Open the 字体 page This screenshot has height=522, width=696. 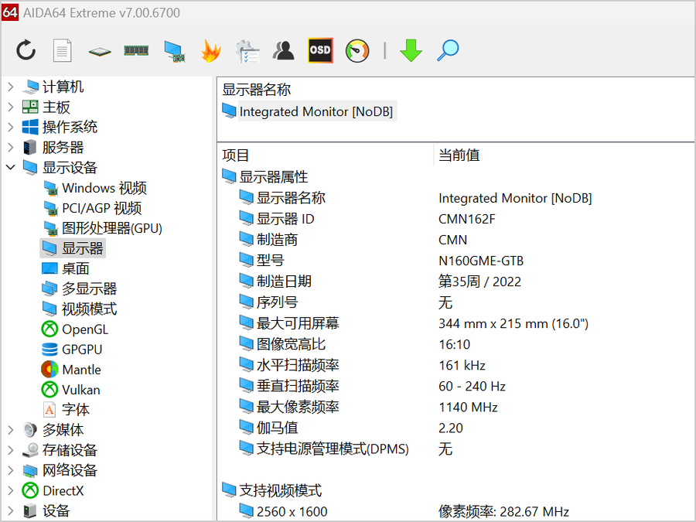76,410
